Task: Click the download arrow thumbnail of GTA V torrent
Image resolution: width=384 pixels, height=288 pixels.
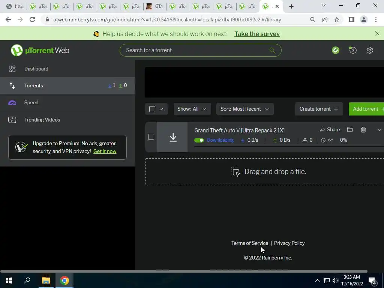Action: click(x=173, y=137)
